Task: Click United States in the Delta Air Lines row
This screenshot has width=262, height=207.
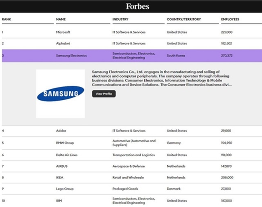Action: [177, 155]
